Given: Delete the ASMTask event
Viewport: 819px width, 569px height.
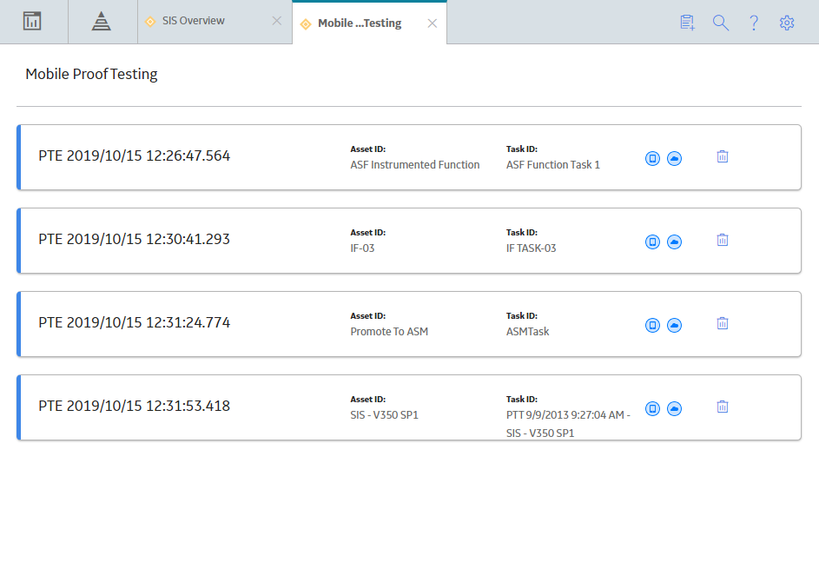Looking at the screenshot, I should click(723, 323).
